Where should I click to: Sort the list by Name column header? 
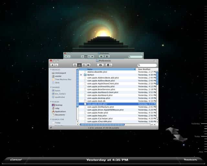pos(107,69)
